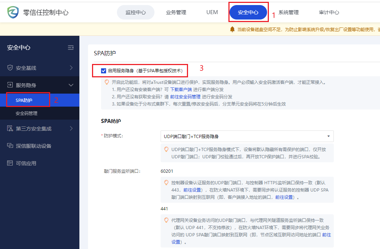Collapse the 服务隐身 chevron
380x249 pixels.
click(71, 85)
